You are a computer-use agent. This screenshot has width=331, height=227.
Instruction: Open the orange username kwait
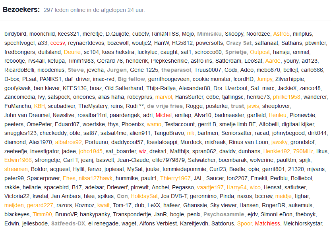103,205
